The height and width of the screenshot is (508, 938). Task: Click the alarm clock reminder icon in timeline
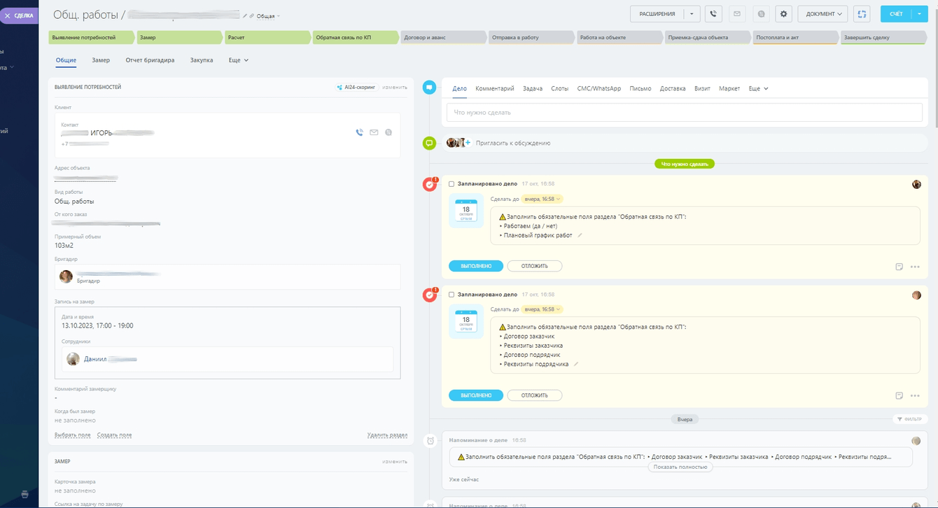430,441
